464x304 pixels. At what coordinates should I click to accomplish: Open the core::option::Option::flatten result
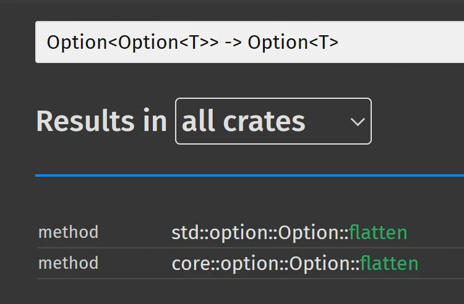pyautogui.click(x=294, y=263)
